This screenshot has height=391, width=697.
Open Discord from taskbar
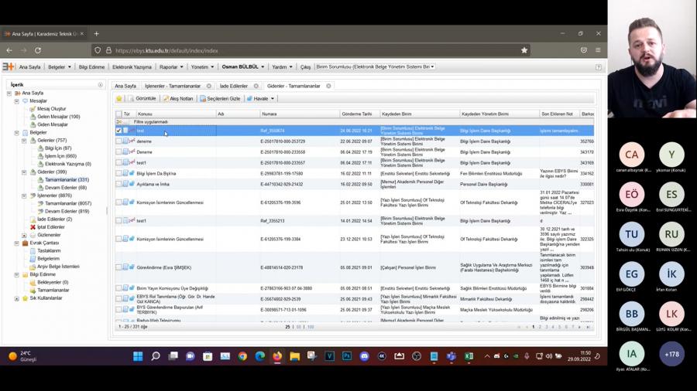point(364,356)
